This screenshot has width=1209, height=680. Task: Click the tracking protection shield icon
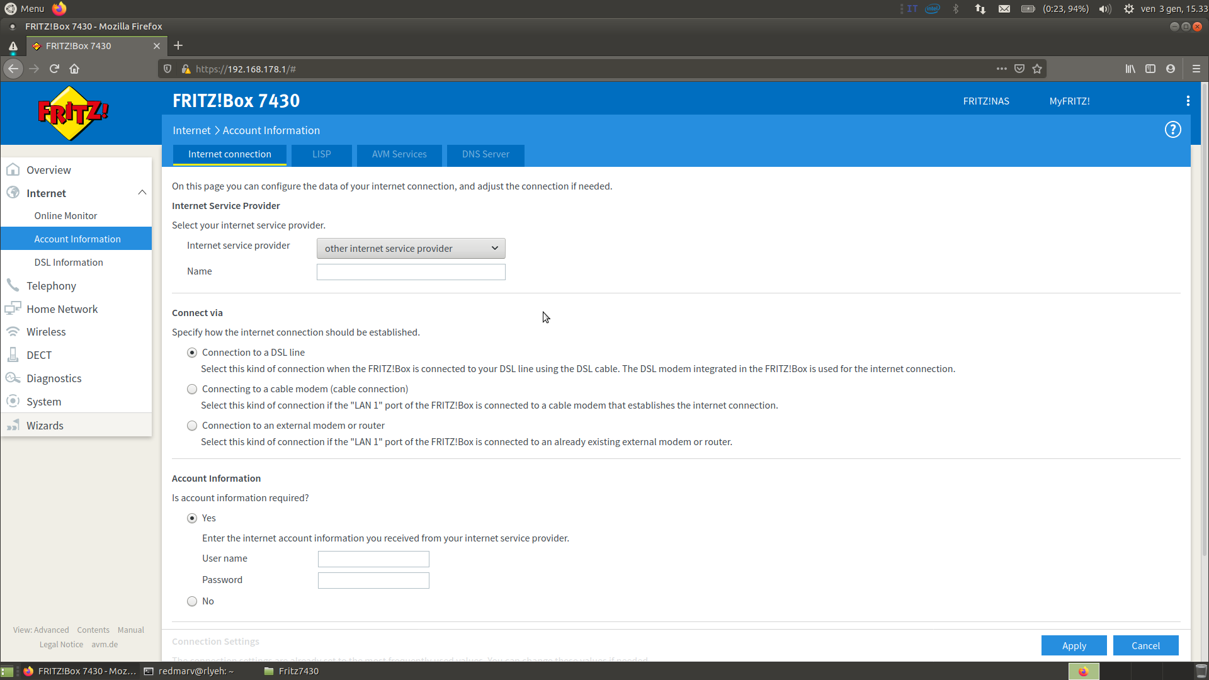[x=167, y=69]
